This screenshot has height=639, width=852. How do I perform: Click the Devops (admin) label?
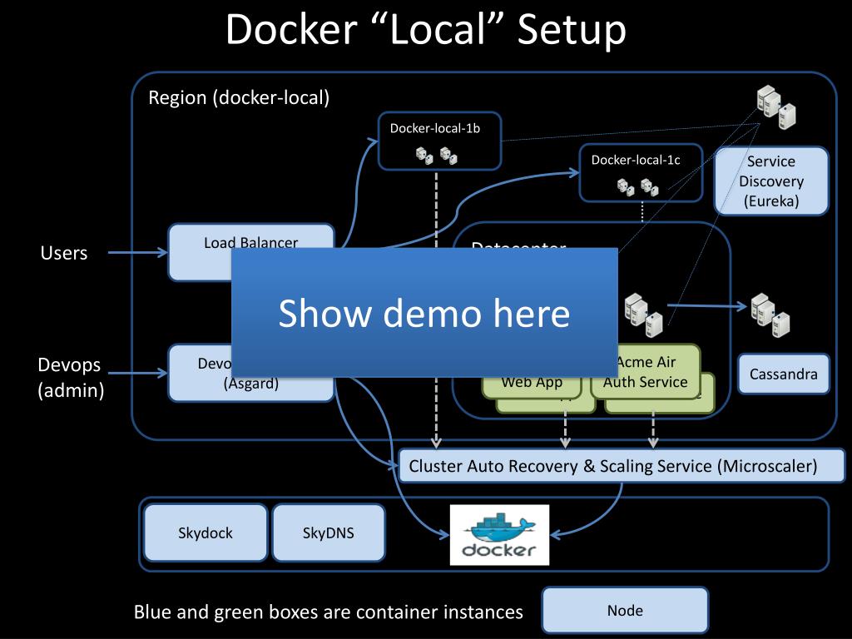point(70,377)
